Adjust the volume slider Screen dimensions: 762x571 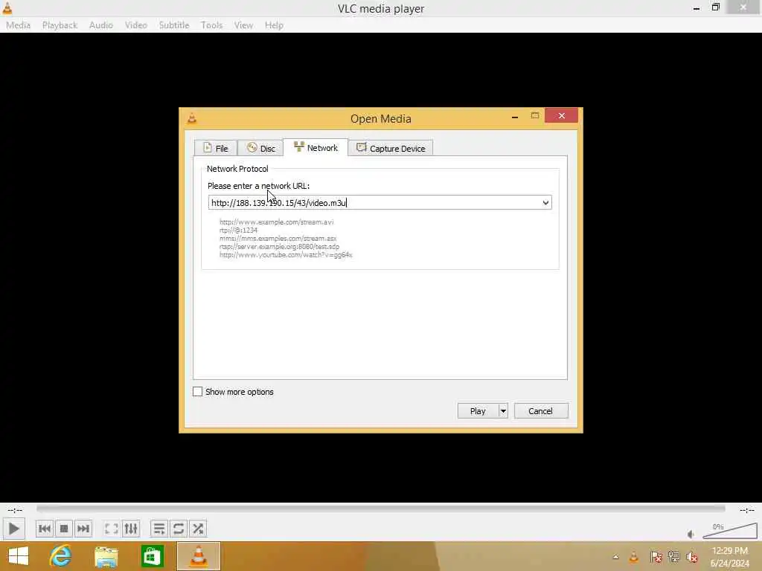click(x=730, y=531)
